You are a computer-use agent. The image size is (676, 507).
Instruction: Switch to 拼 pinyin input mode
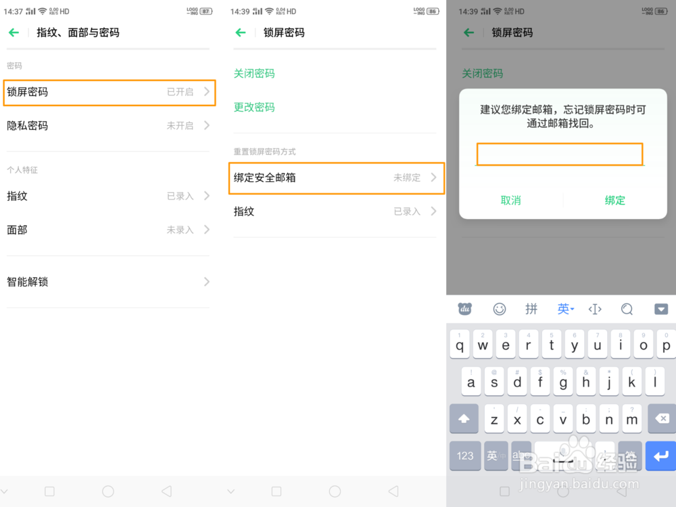point(531,309)
